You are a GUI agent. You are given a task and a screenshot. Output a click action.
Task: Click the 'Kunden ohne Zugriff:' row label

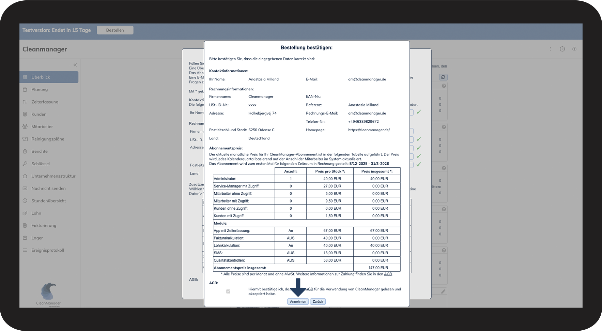[x=231, y=209]
